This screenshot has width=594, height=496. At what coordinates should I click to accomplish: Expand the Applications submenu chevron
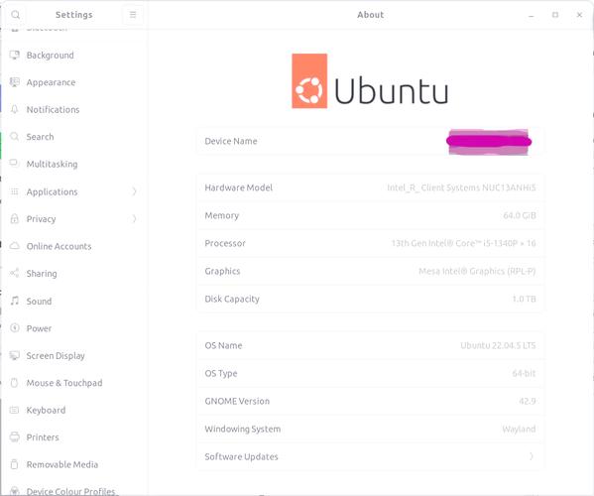pos(134,191)
